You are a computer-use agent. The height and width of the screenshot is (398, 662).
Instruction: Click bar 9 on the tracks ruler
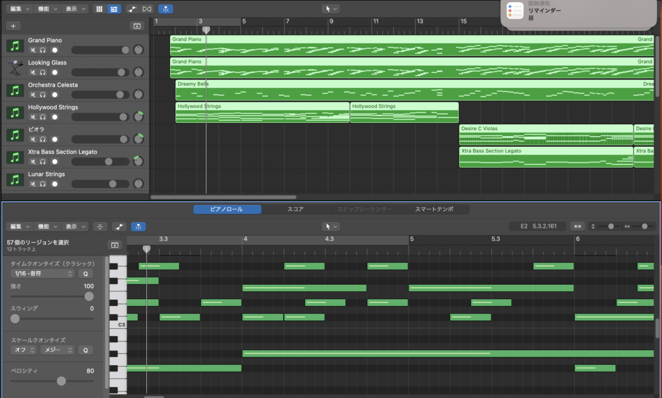pos(331,21)
